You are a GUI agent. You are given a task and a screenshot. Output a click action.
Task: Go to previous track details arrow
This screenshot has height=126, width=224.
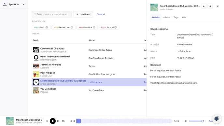click(x=204, y=6)
